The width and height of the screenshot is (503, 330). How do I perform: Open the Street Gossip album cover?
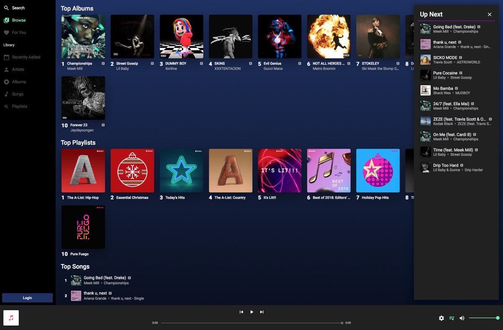coord(132,37)
